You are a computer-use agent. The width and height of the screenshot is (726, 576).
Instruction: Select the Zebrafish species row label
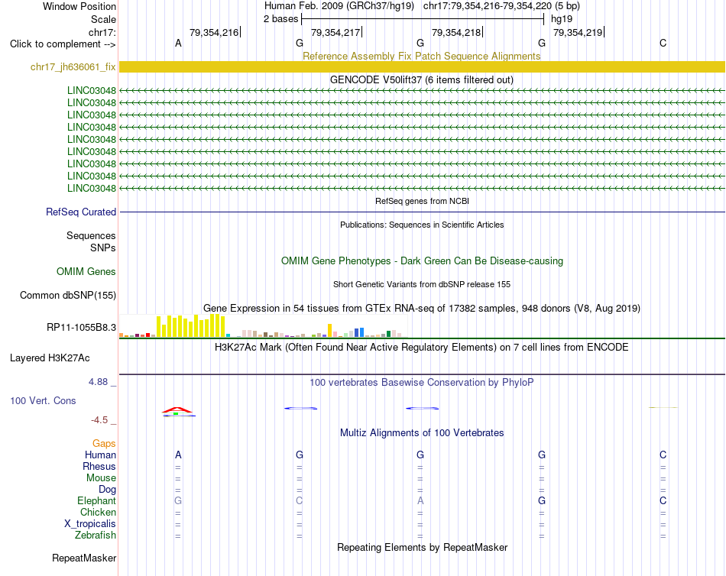(x=96, y=535)
